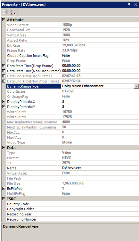
Task: Click the Country Code value field
Action: point(100,204)
